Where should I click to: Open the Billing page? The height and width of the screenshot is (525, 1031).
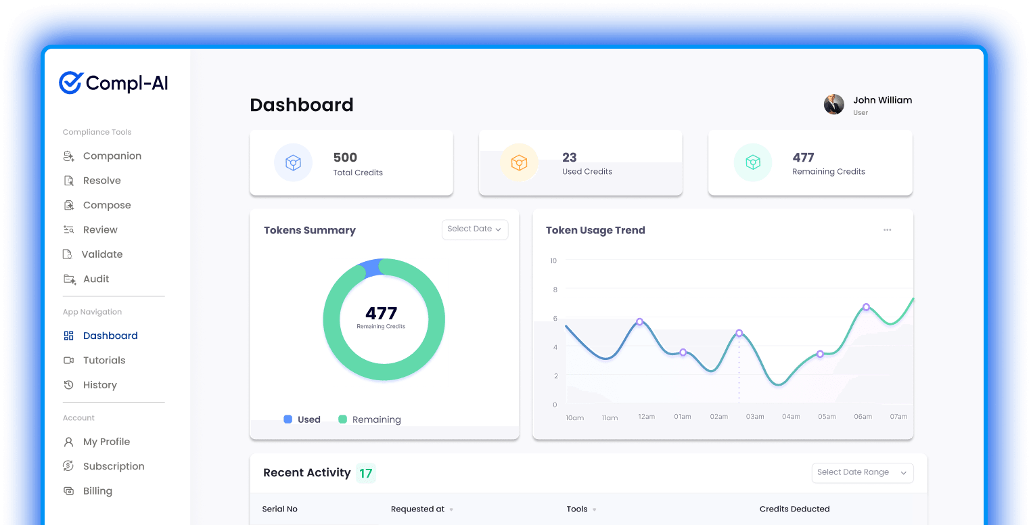[x=97, y=491]
